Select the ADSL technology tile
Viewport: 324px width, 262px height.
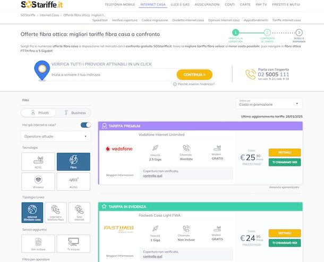(38, 162)
